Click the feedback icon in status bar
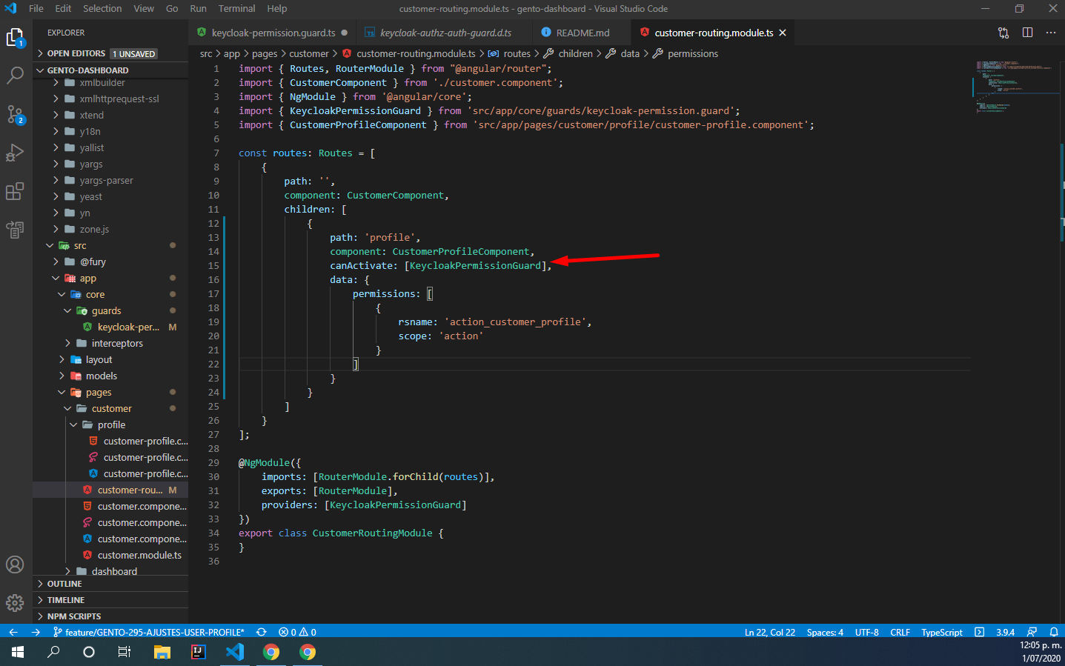 coord(1032,632)
